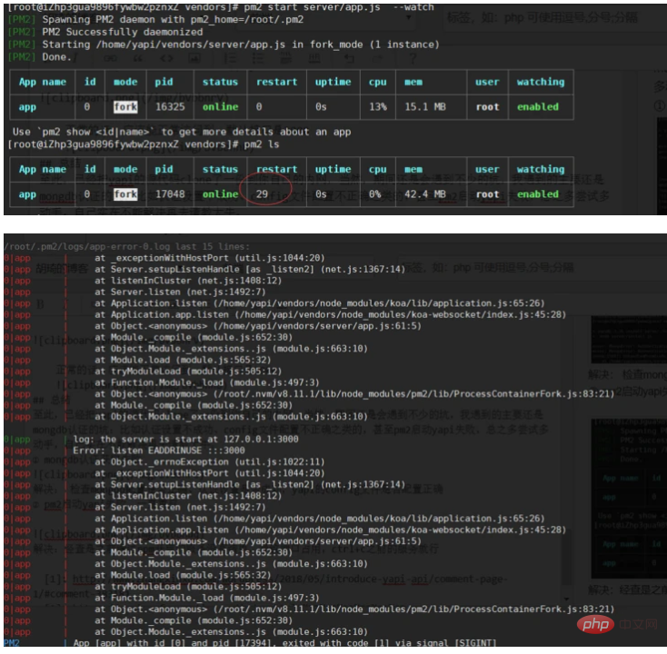Select the mem value 42.4 MB
This screenshot has width=667, height=654.
425,194
